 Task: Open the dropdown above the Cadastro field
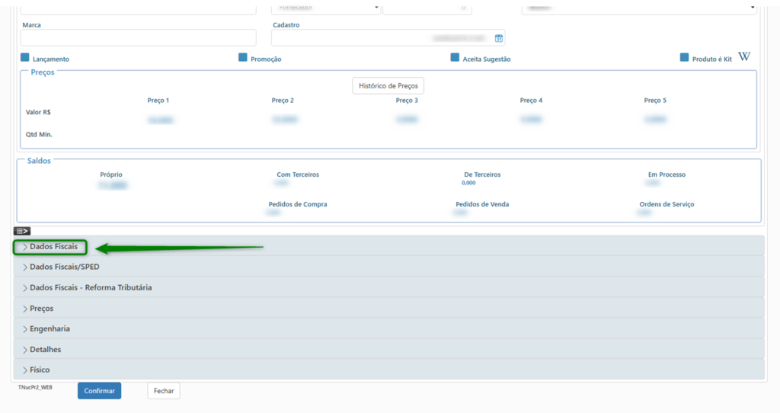[x=326, y=8]
